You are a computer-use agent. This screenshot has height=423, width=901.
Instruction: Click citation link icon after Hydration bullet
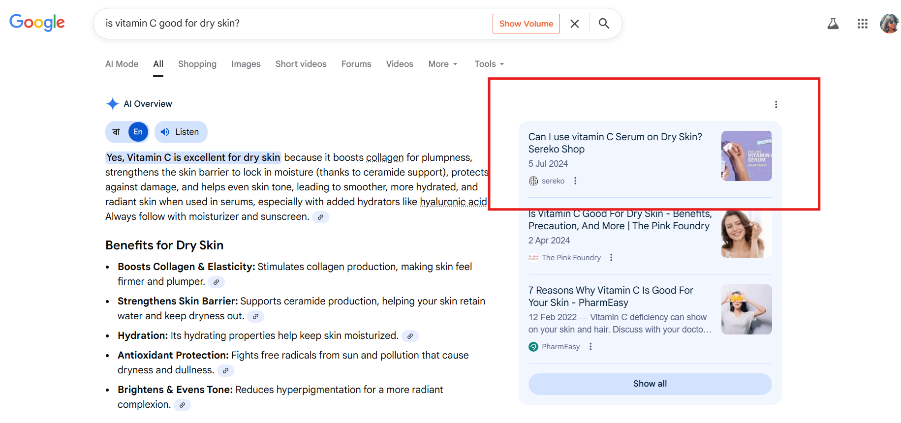[x=410, y=336]
